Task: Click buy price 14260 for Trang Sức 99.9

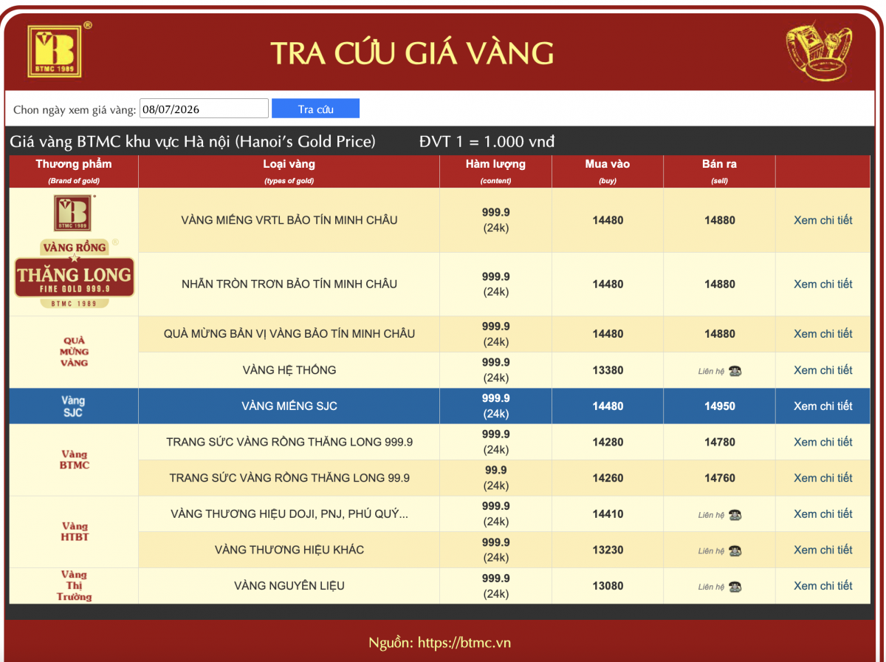Action: (608, 478)
